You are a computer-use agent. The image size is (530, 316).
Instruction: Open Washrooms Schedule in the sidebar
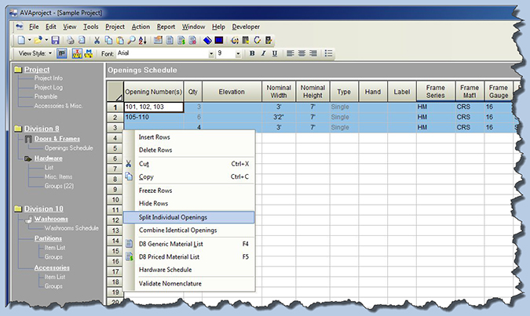point(71,227)
